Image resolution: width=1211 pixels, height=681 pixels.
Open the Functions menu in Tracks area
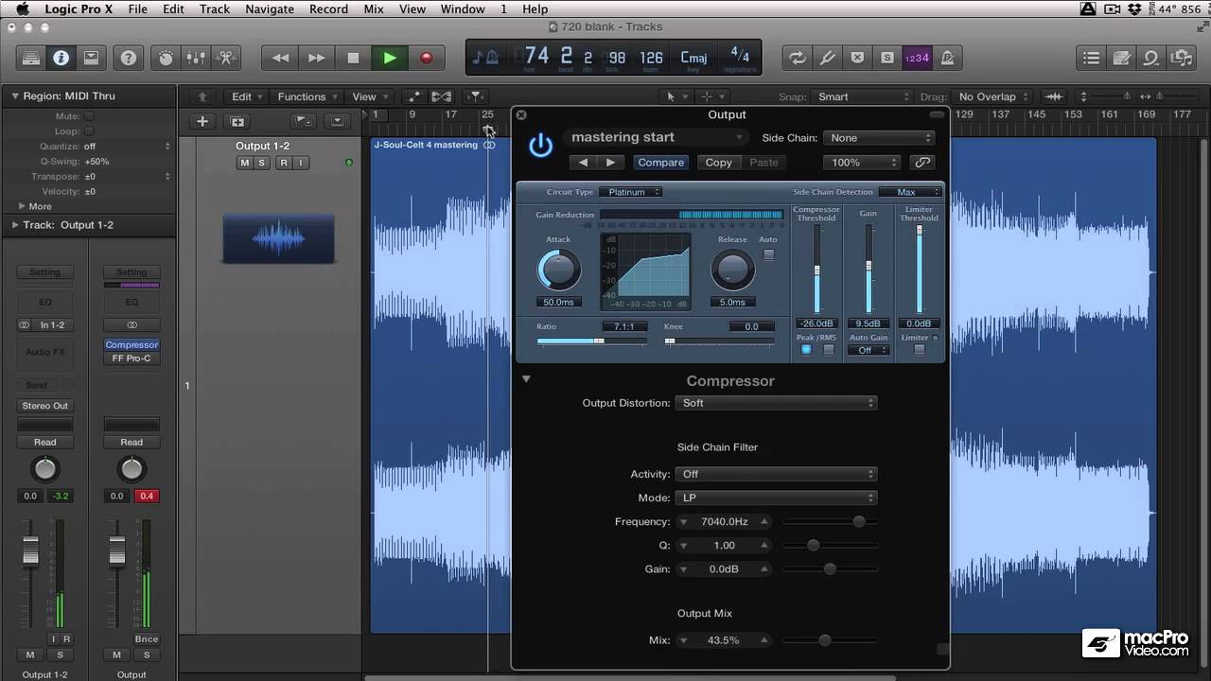[x=307, y=96]
